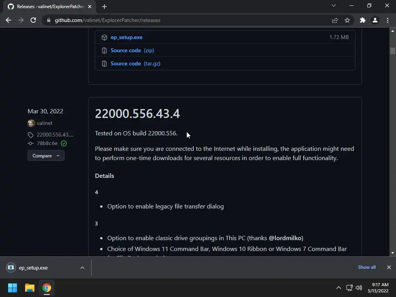Open File Explorer from taskbar
The height and width of the screenshot is (297, 396).
(29, 288)
